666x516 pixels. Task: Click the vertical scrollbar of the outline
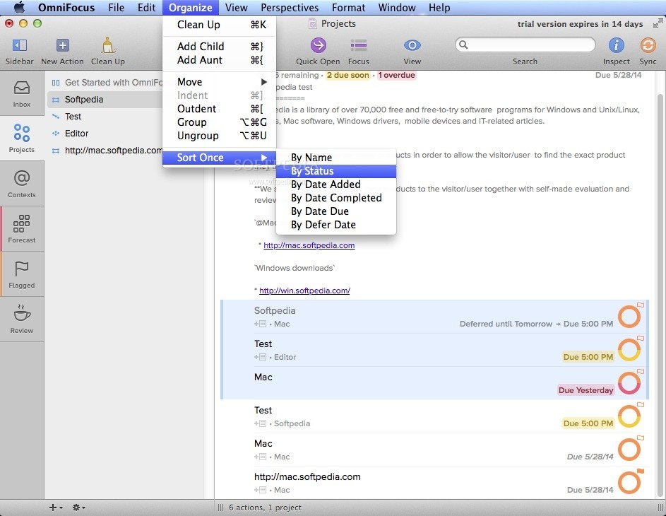[660, 295]
